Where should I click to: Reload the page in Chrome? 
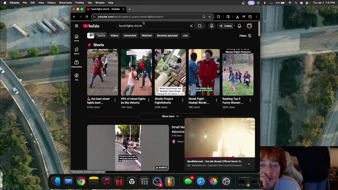click(87, 17)
